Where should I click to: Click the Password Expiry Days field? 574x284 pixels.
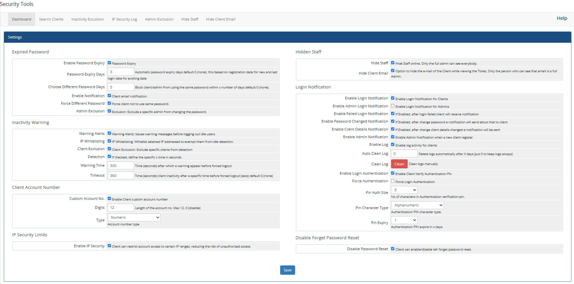coord(120,72)
